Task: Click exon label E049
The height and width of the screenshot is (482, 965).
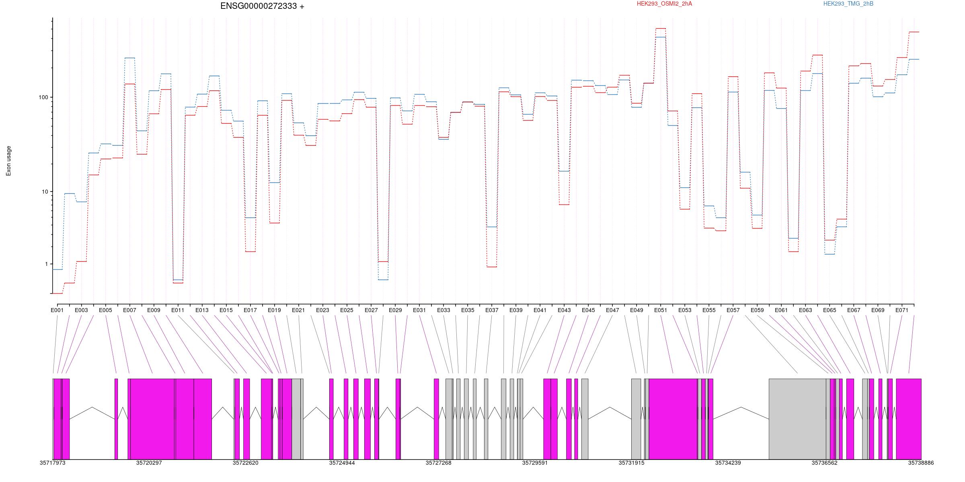Action: tap(636, 310)
